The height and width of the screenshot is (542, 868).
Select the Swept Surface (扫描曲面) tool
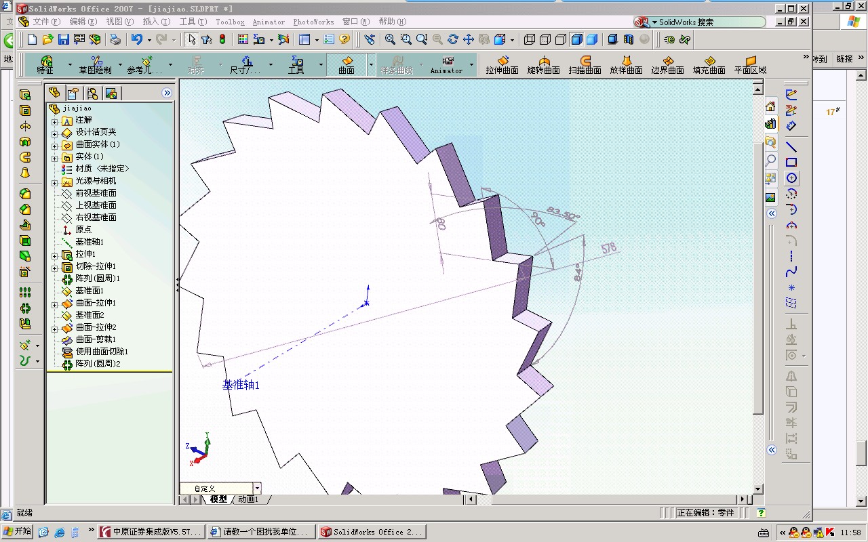[x=585, y=65]
